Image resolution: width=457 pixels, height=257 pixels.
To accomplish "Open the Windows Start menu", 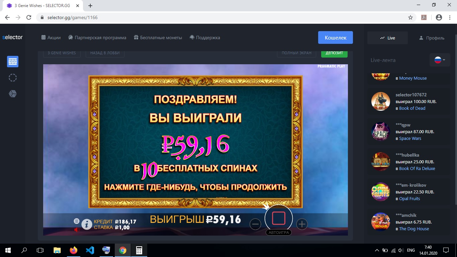I will click(x=8, y=250).
